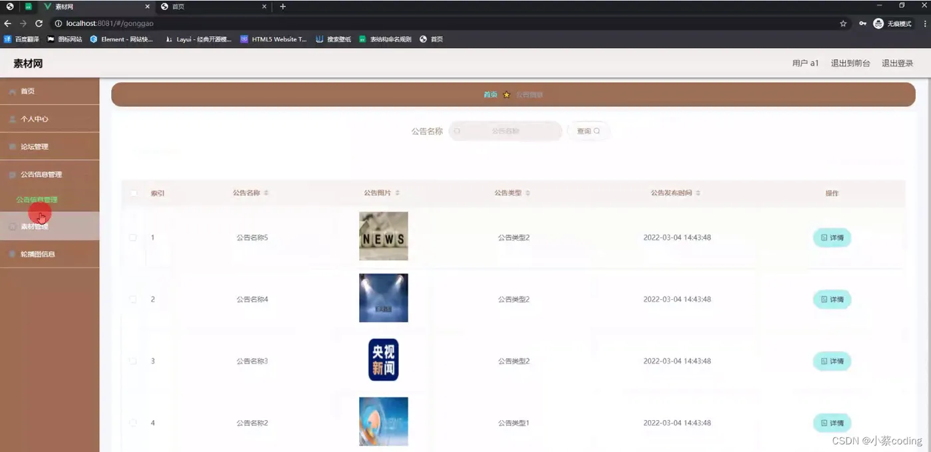Open a new browser tab
This screenshot has height=452, width=931.
(x=283, y=7)
